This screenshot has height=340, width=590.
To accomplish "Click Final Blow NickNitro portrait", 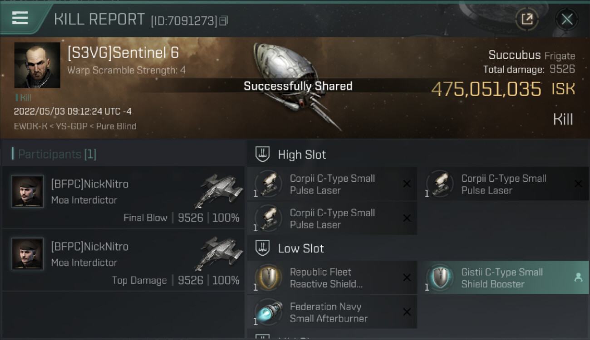I will tap(27, 191).
